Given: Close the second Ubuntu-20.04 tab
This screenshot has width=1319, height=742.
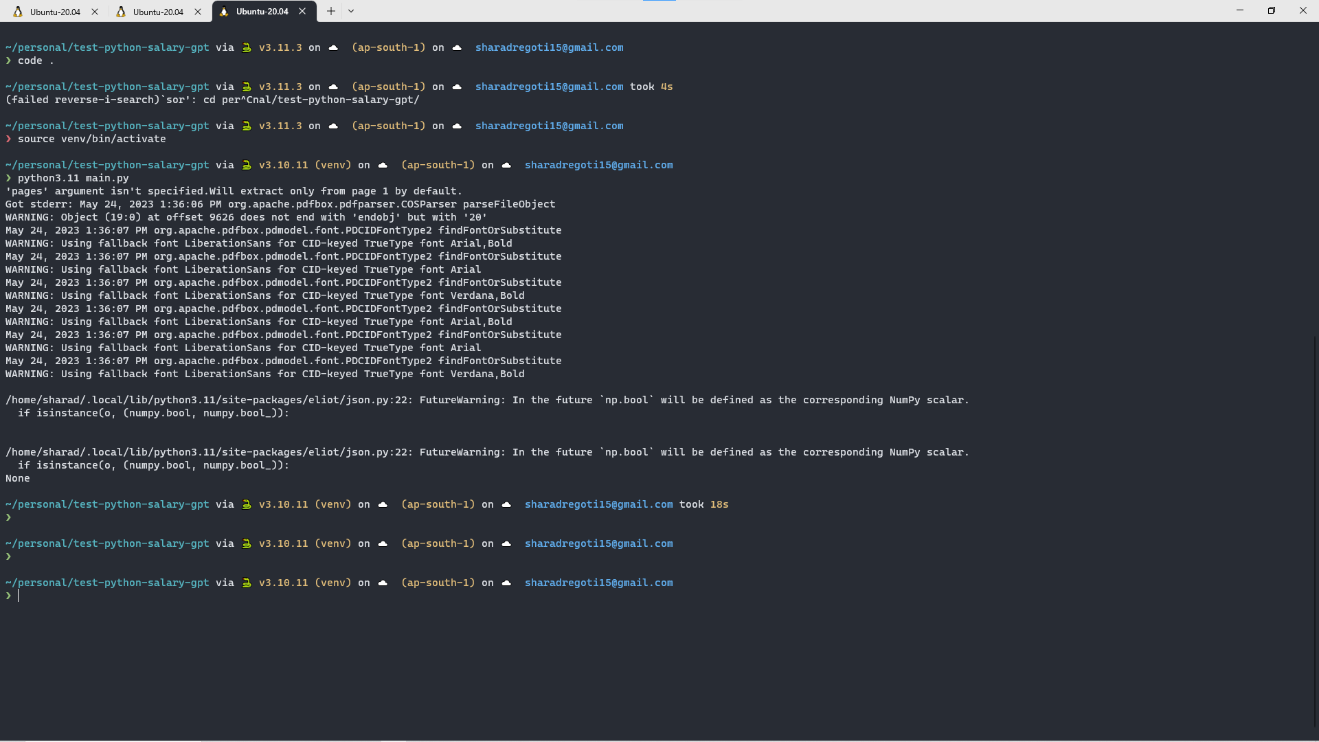Looking at the screenshot, I should (x=198, y=12).
